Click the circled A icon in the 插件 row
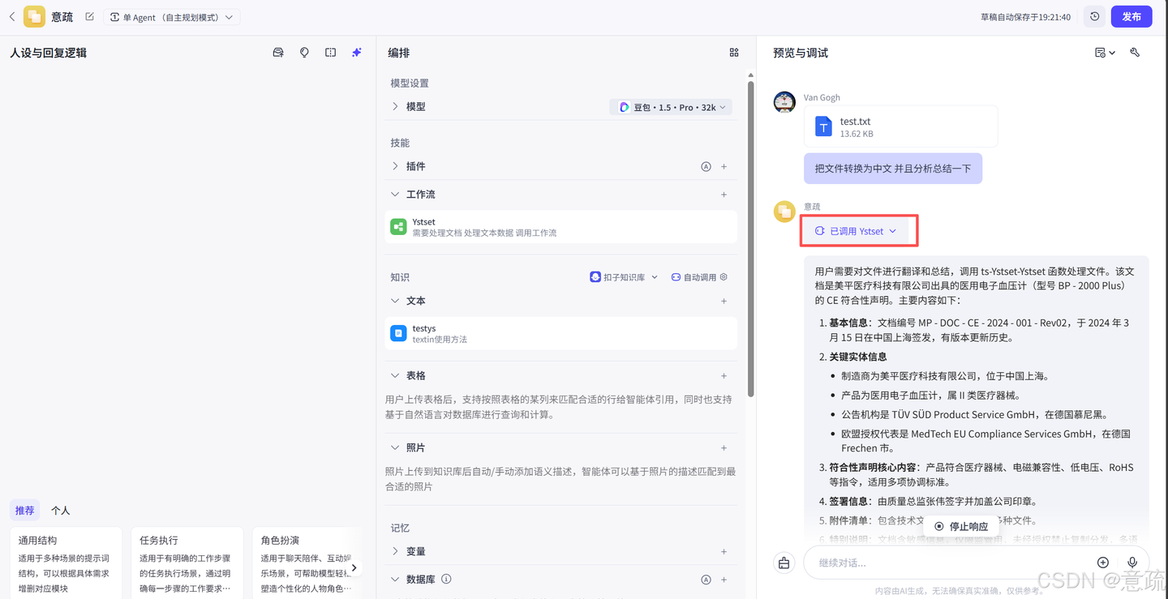This screenshot has width=1168, height=599. click(x=706, y=166)
